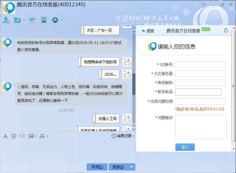Insert a picture via the image icon
The width and height of the screenshot is (236, 173).
pyautogui.click(x=31, y=136)
